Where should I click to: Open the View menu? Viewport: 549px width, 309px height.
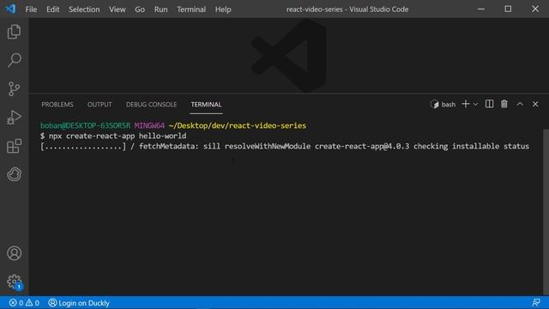pyautogui.click(x=118, y=9)
